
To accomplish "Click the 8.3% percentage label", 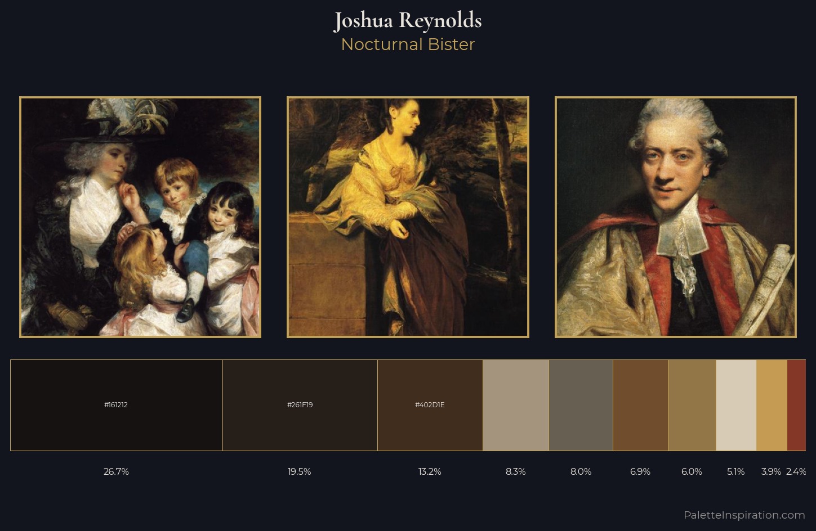I will (x=516, y=471).
